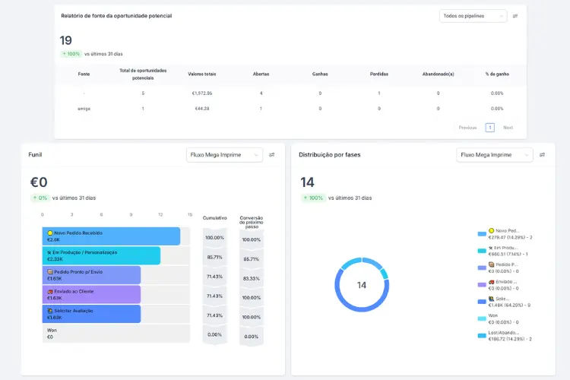Click the report title Relatório de fonte
This screenshot has height=380, width=570.
click(116, 16)
